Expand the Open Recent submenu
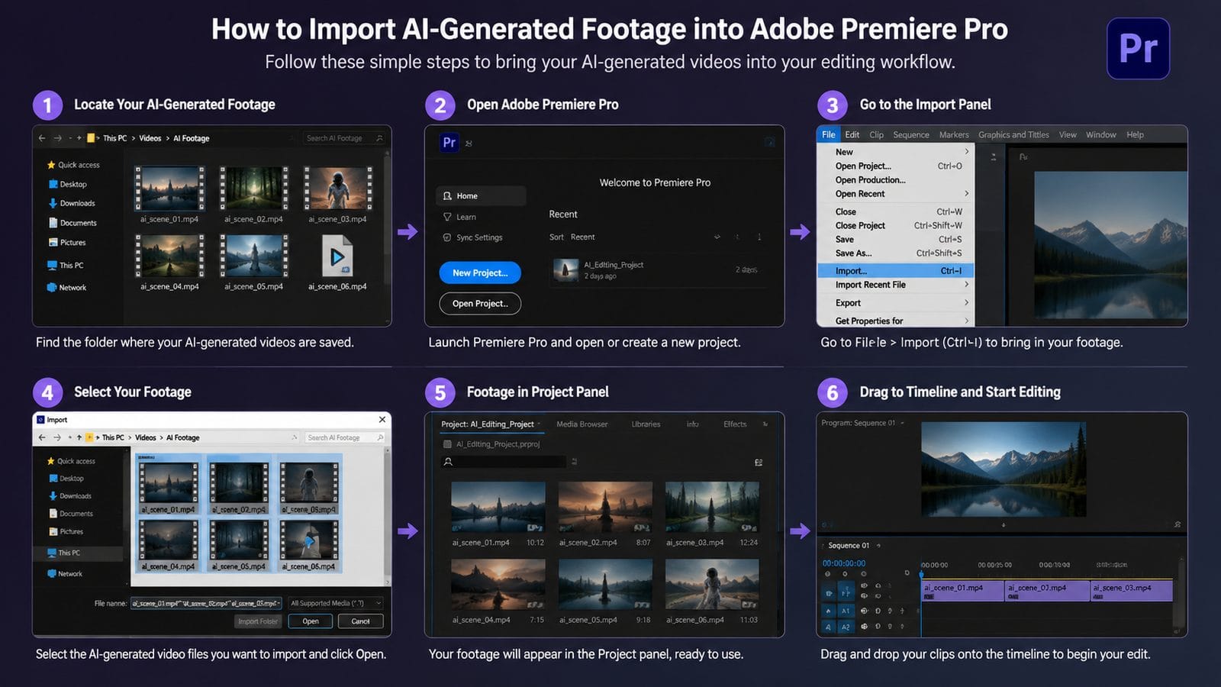Screen dimensions: 1221x687 967,194
